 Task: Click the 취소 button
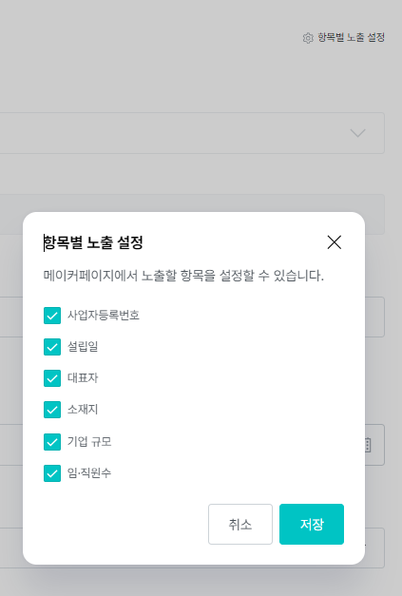[x=240, y=524]
